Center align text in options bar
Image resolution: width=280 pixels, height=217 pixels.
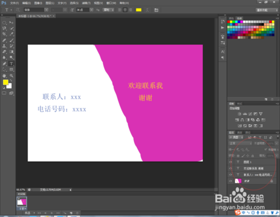click(125, 10)
